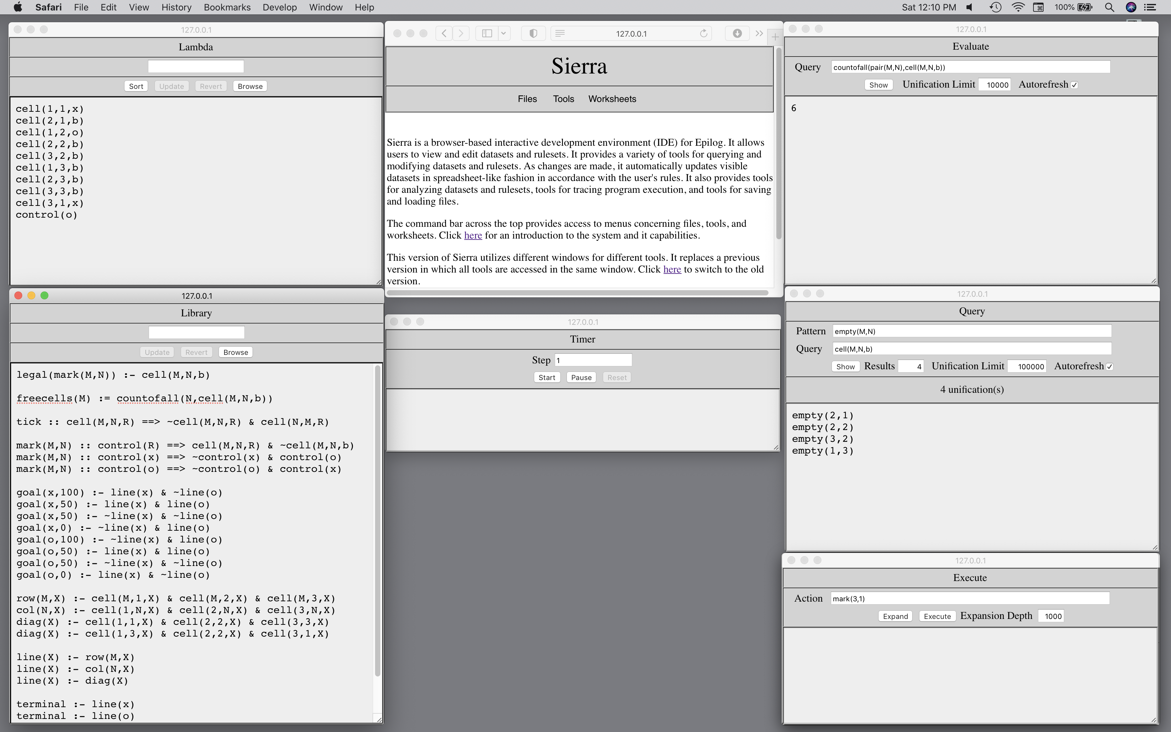Uncheck Autorefresh in the Evaluate window

tap(1074, 85)
